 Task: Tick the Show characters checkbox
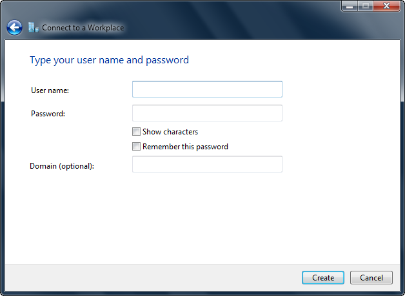[136, 132]
